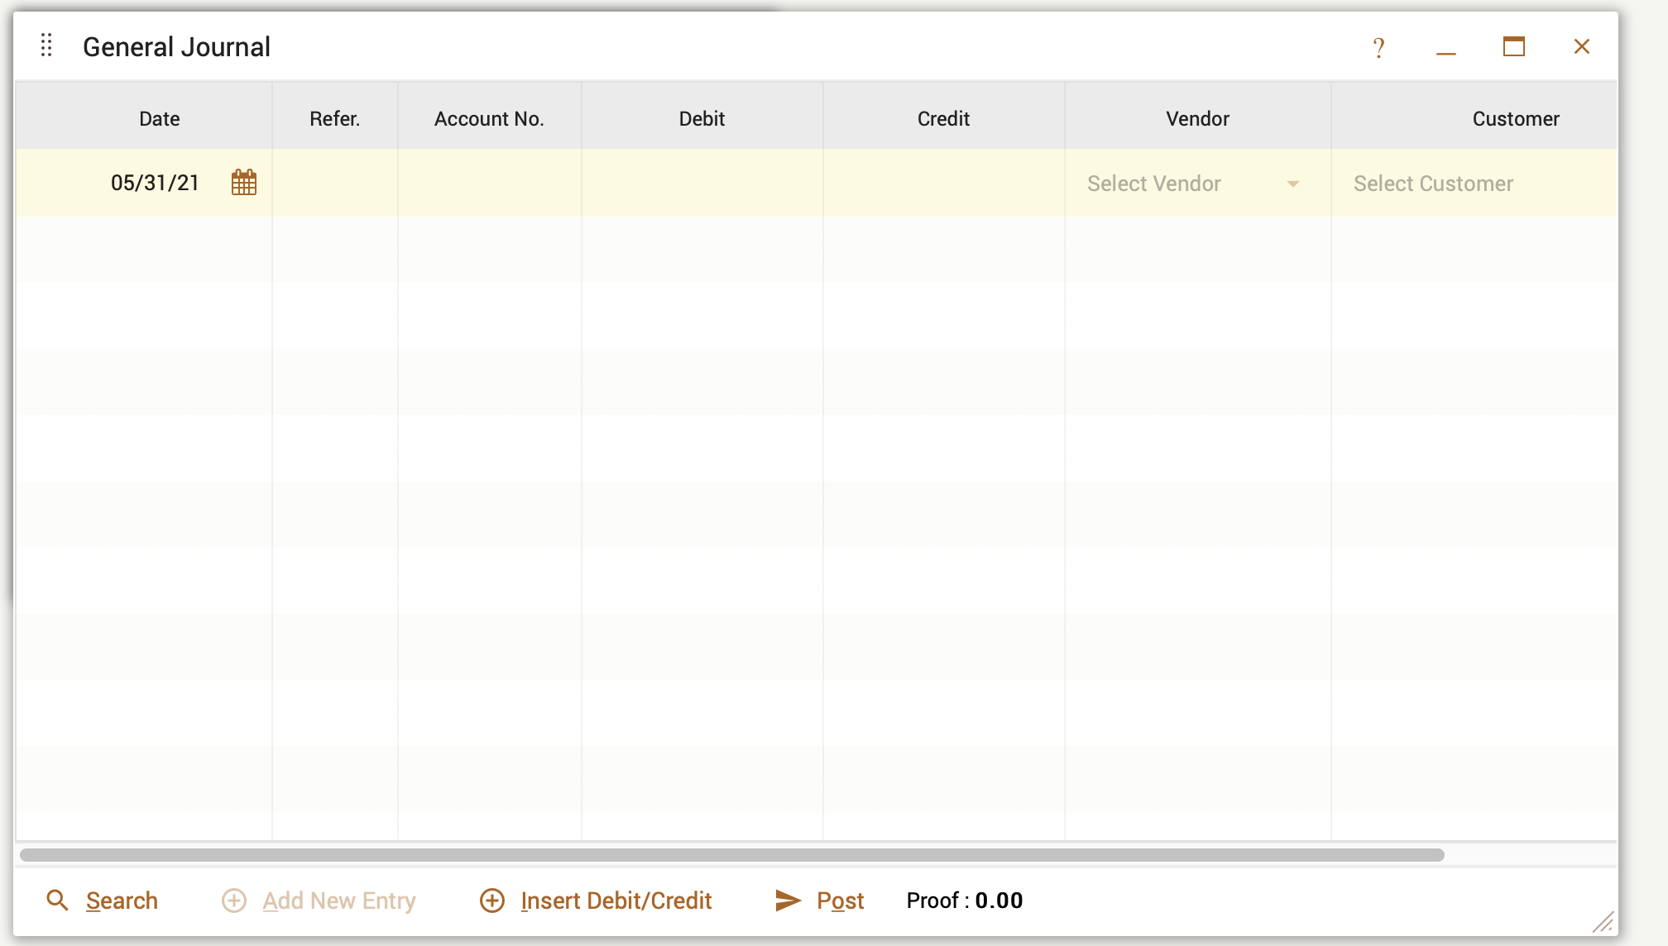Image resolution: width=1668 pixels, height=946 pixels.
Task: Click the Post link to post entries
Action: coord(839,901)
